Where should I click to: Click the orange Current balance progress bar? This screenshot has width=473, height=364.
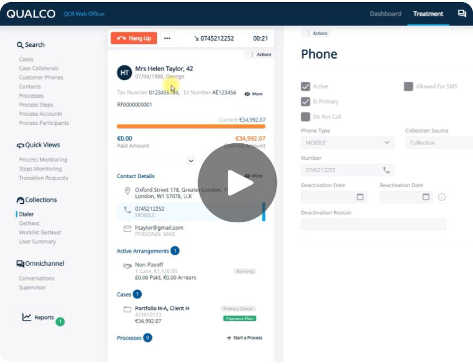(x=191, y=127)
